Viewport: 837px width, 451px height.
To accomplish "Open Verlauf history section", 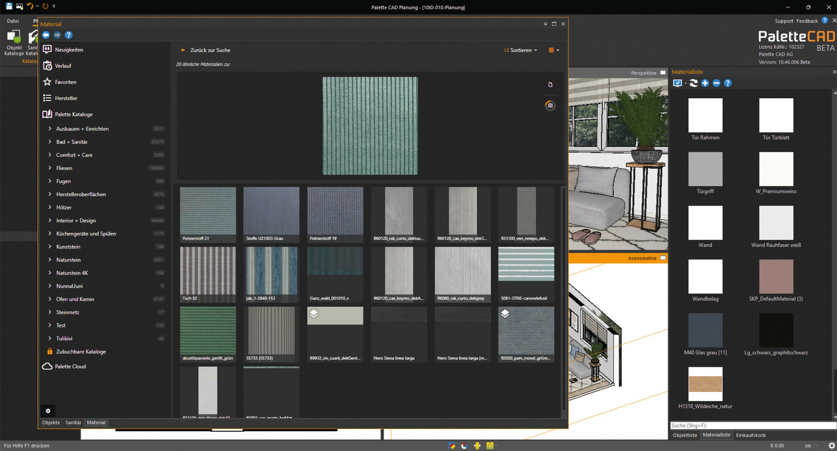I will pyautogui.click(x=63, y=66).
